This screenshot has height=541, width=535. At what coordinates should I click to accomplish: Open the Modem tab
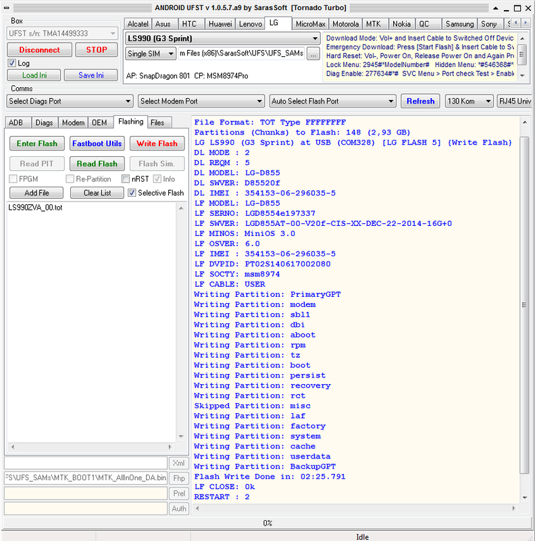coord(74,123)
